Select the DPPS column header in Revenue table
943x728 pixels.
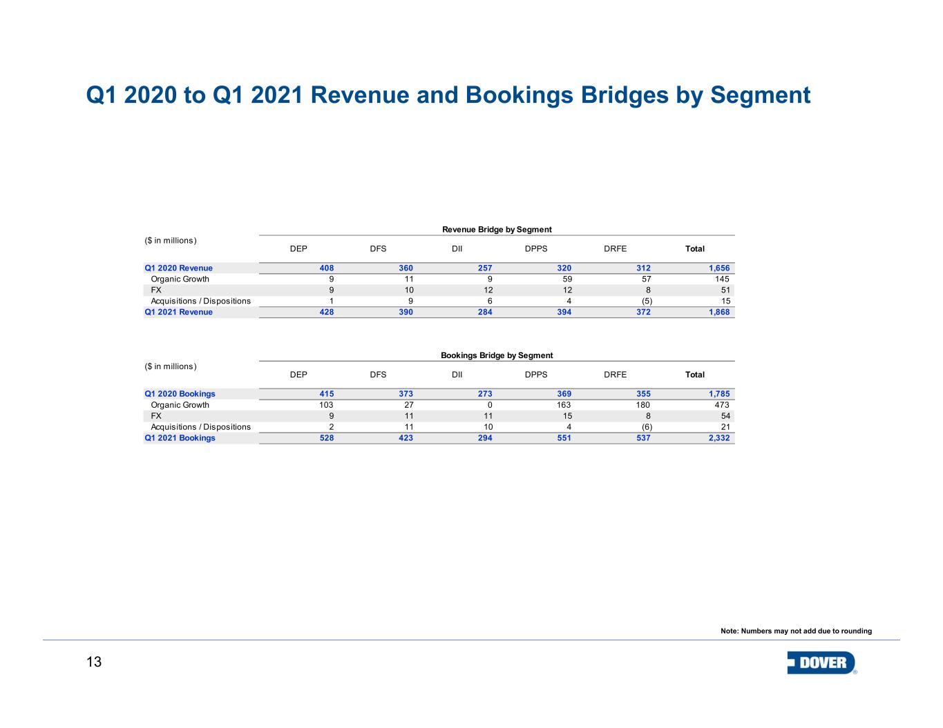(536, 248)
